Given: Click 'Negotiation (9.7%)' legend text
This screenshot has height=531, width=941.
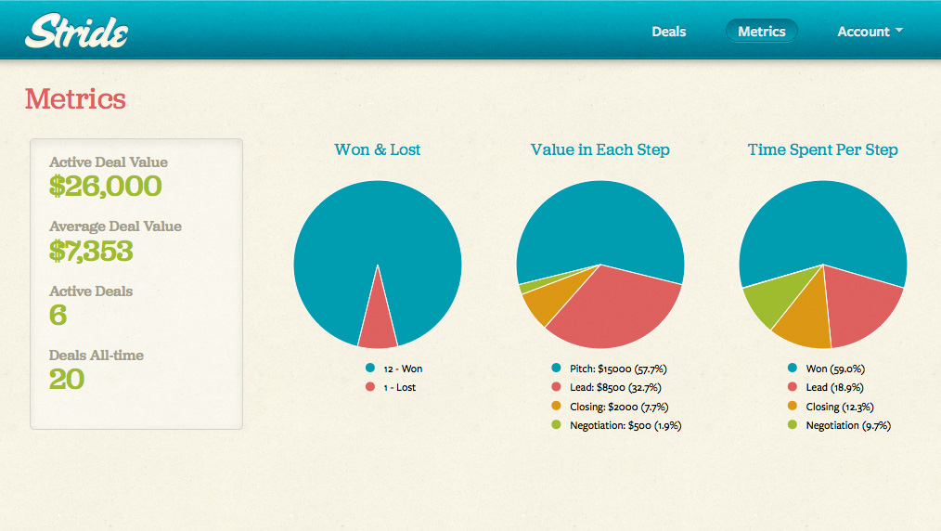Looking at the screenshot, I should (x=848, y=425).
